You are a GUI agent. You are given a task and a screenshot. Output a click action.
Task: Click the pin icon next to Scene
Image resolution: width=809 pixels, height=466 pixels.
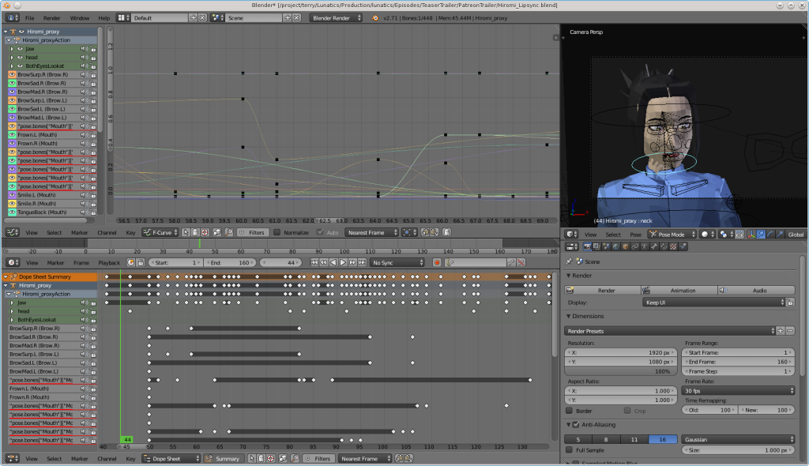coord(568,261)
